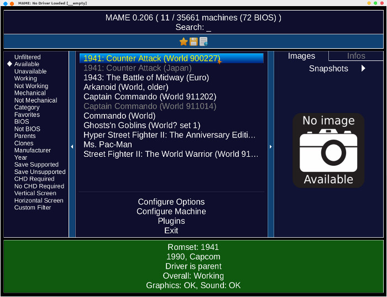This screenshot has height=297, width=387.
Task: Filter list by Manufacturer
Action: [x=32, y=150]
